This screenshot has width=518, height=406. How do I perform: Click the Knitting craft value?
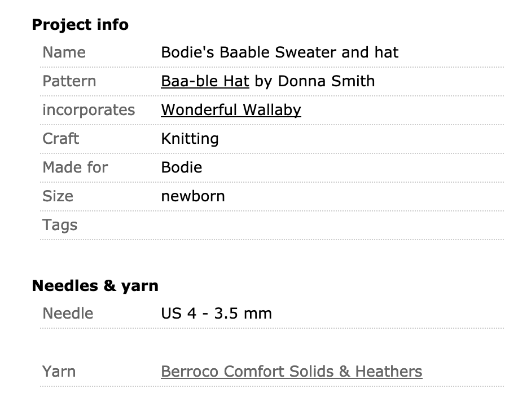pos(190,139)
